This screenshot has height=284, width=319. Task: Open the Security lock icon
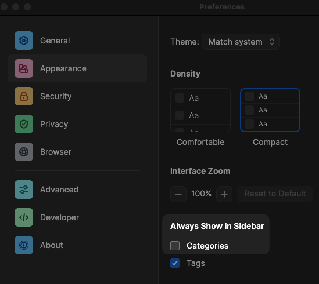24,96
